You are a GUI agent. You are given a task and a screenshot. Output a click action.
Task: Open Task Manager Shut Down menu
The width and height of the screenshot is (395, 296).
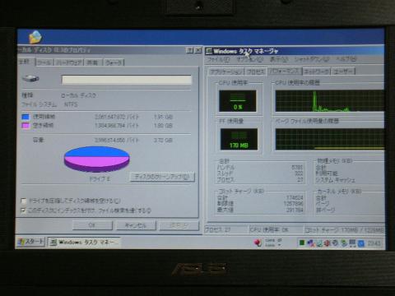[312, 59]
